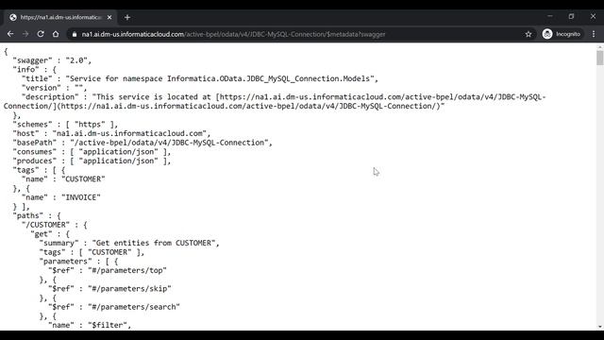Open the Incognito profile indicator

point(561,34)
